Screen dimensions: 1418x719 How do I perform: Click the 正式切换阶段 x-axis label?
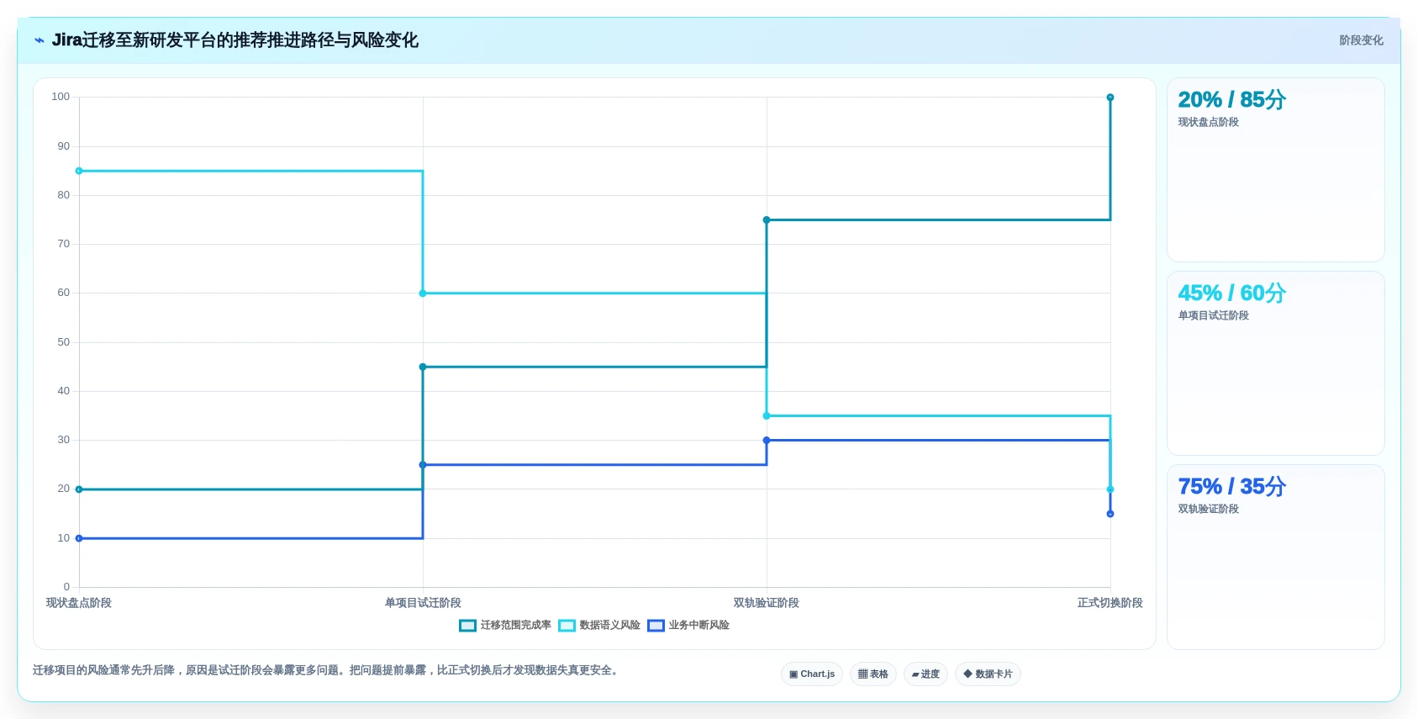[x=1110, y=603]
